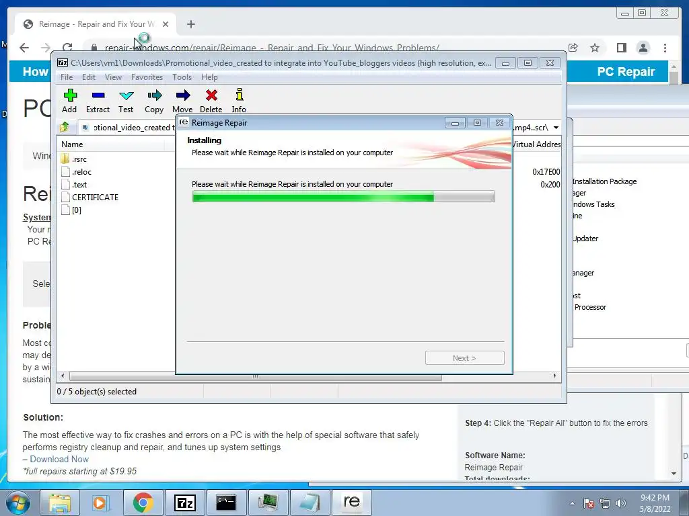Click the Reimage Repair title bar icon

184,122
